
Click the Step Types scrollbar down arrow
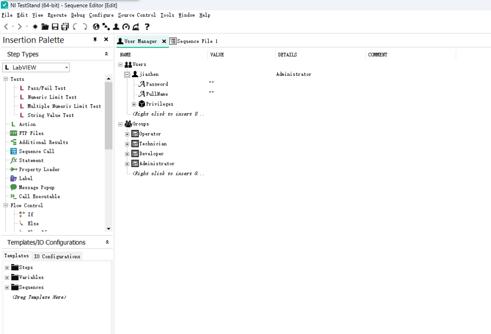tap(109, 229)
